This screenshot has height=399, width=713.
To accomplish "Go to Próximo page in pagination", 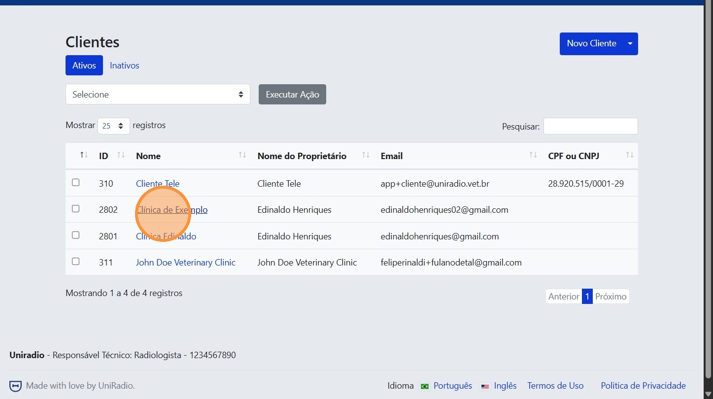I will coord(611,297).
